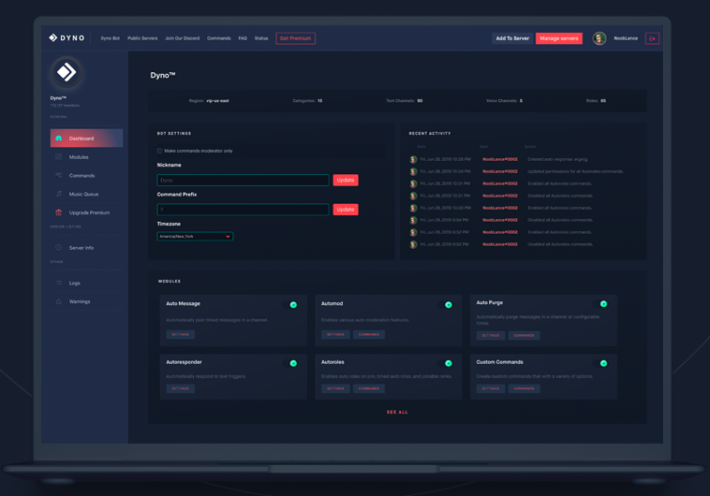Image resolution: width=710 pixels, height=496 pixels.
Task: Toggle 'Make commands moderator only' checkbox
Action: click(159, 151)
